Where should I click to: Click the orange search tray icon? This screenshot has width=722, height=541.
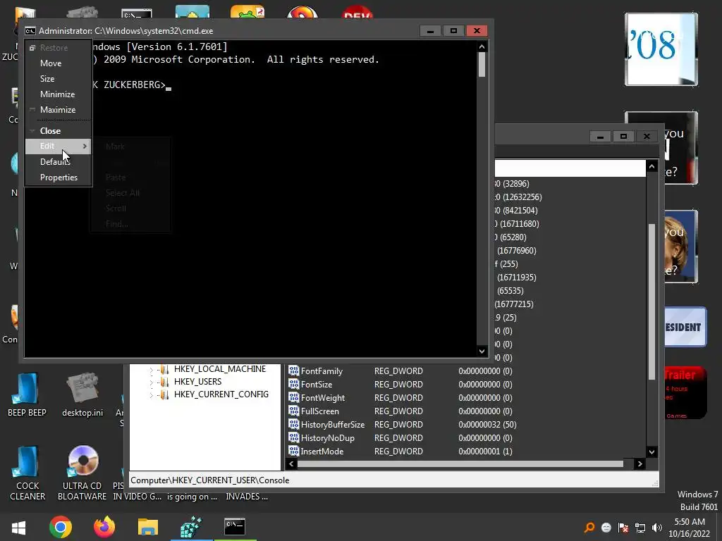click(589, 528)
